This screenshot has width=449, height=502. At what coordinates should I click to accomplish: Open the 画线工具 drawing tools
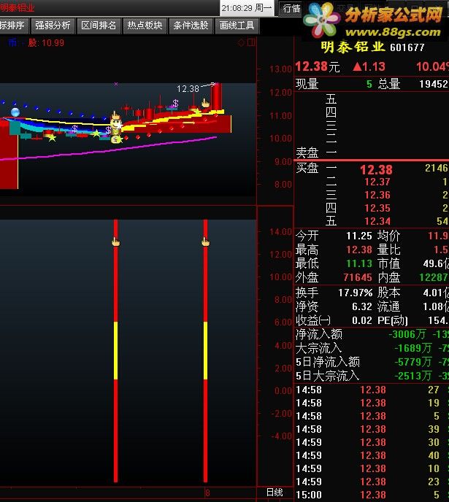(237, 26)
